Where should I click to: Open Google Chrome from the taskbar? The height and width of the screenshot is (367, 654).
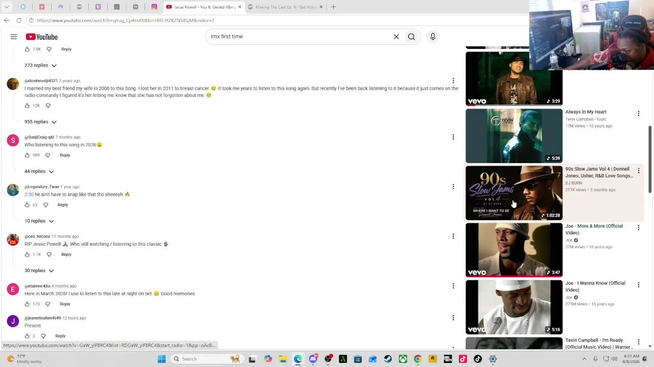click(x=417, y=359)
